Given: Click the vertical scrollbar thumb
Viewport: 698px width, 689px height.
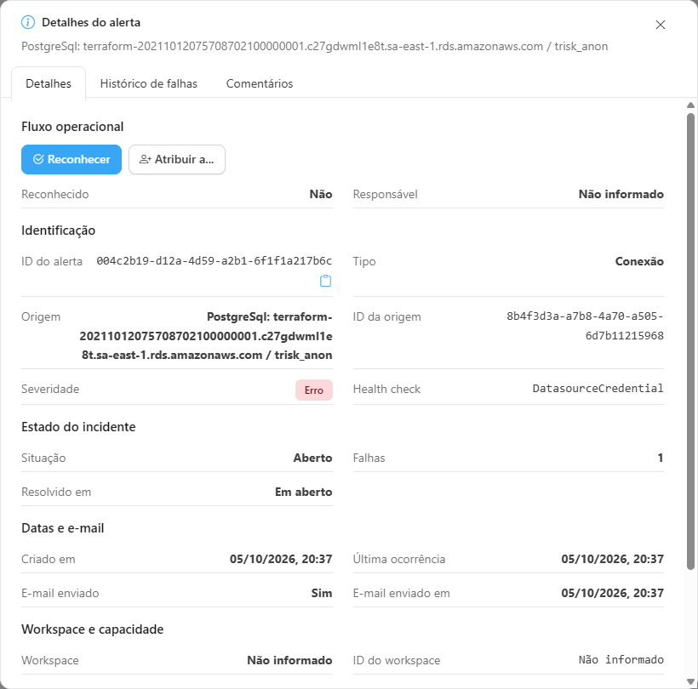Looking at the screenshot, I should 690,341.
